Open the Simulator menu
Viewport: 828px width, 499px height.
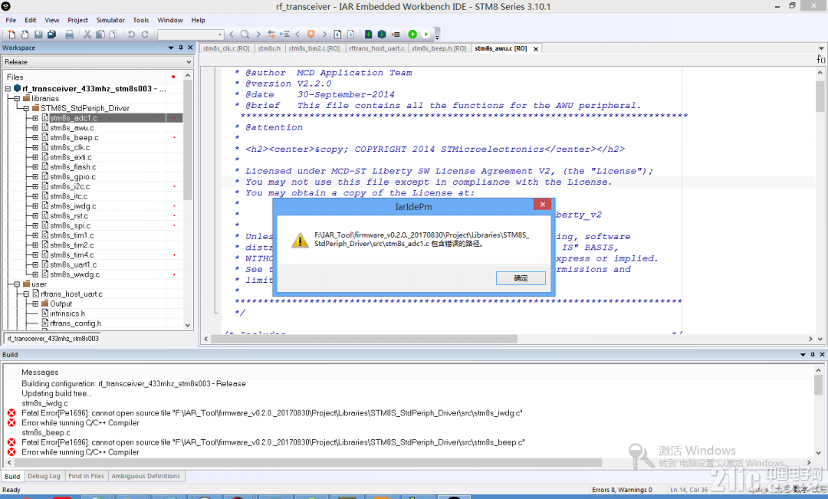110,20
